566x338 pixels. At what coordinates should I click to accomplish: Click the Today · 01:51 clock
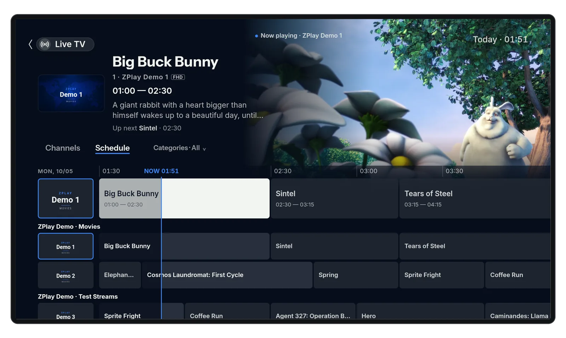pyautogui.click(x=500, y=40)
